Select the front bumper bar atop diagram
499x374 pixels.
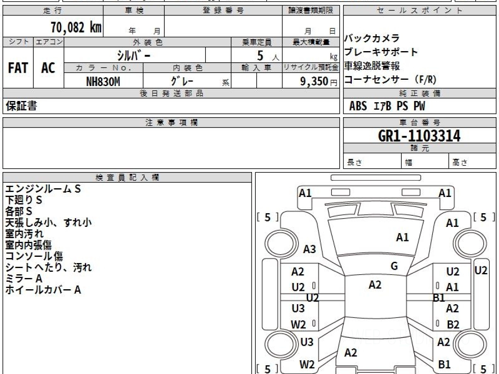tap(375, 178)
